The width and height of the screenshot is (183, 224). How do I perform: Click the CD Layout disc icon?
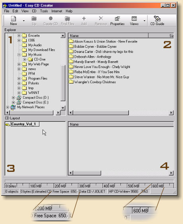[8, 125]
